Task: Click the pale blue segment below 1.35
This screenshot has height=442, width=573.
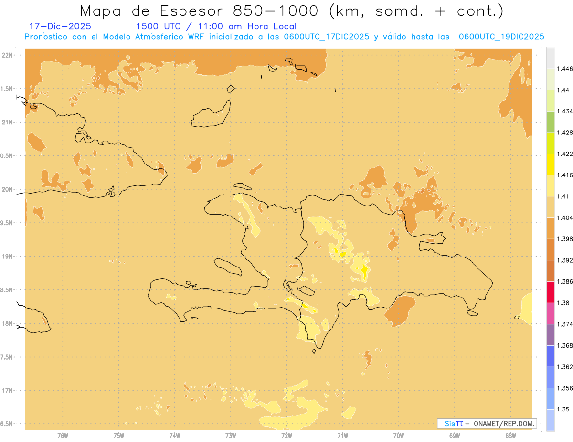Action: click(x=551, y=420)
